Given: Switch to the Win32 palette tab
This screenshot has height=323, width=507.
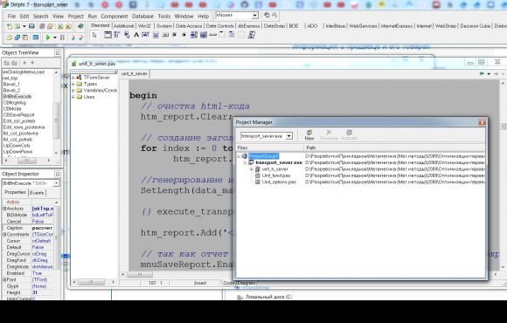Looking at the screenshot, I should tap(144, 26).
